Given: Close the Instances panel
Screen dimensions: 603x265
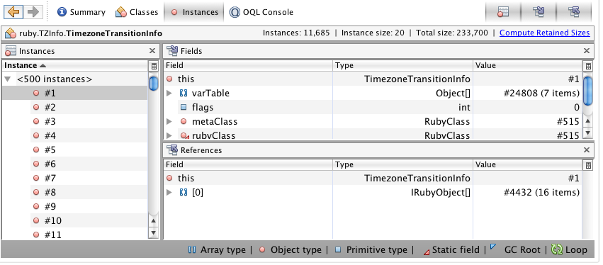Looking at the screenshot, I should coord(152,51).
